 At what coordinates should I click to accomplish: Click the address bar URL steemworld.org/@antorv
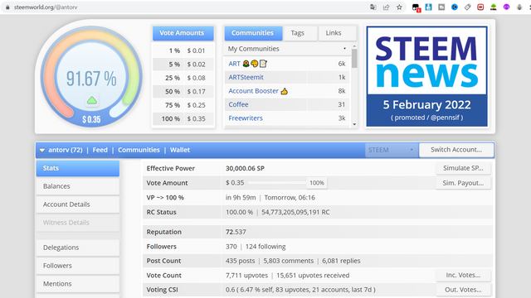[x=46, y=7]
